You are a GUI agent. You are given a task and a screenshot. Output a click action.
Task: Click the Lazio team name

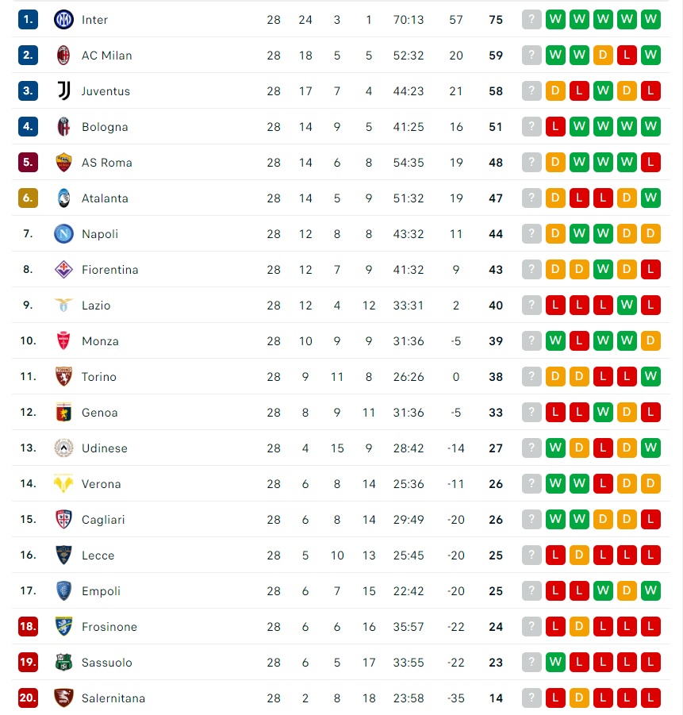click(x=96, y=305)
